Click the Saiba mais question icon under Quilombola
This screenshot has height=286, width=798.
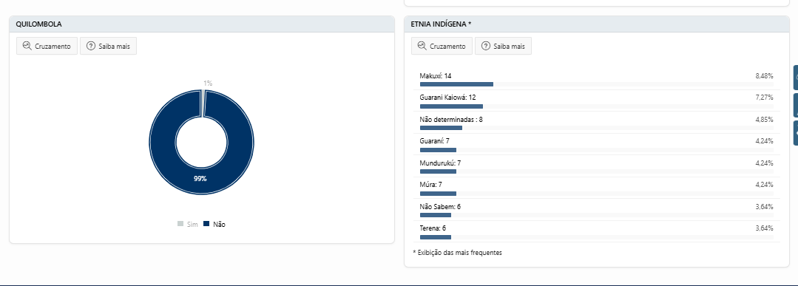[91, 46]
